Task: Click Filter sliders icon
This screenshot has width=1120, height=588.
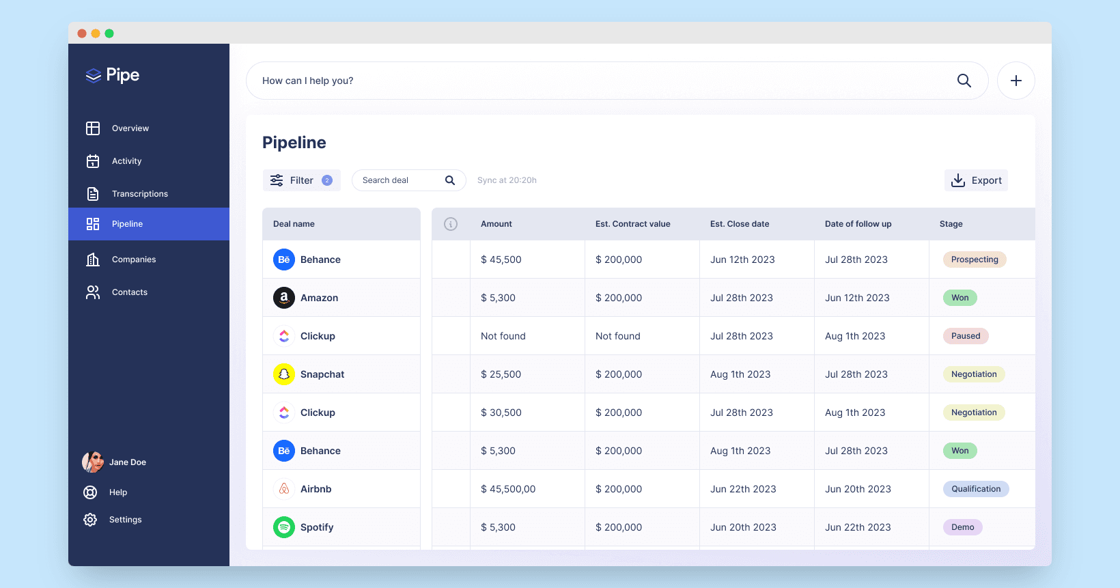Action: 277,180
